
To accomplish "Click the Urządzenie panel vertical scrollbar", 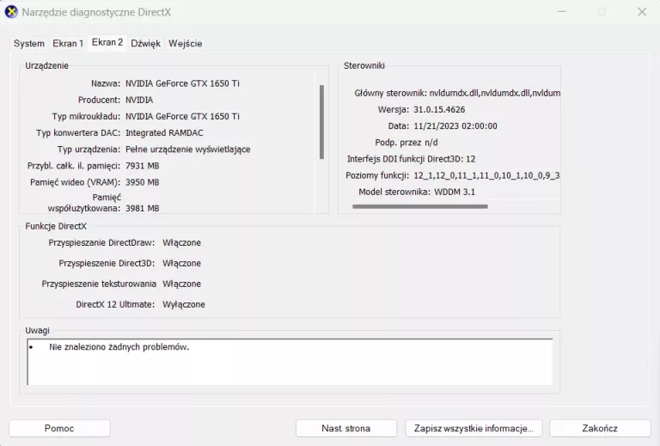I will [x=321, y=122].
